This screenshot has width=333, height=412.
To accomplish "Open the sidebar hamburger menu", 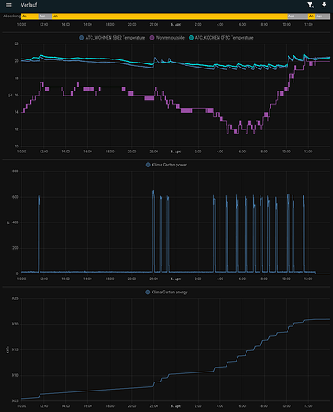I will (x=8, y=5).
